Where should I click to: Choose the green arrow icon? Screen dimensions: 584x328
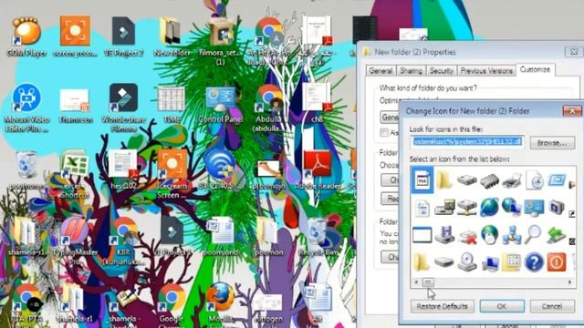[x=556, y=235]
